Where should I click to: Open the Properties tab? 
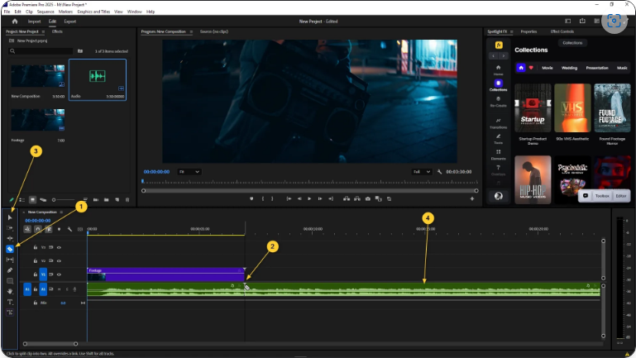point(528,31)
